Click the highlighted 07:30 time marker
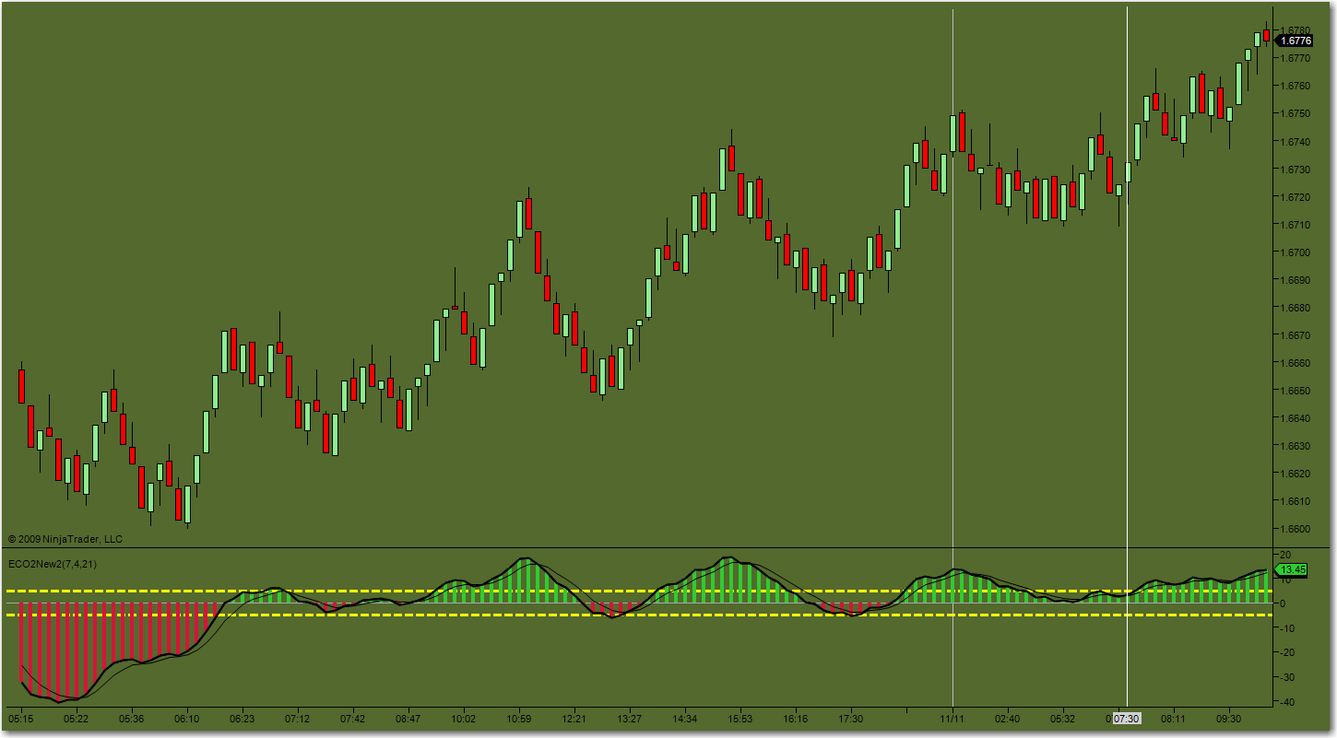This screenshot has height=738, width=1337. pos(1127,717)
